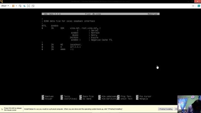The height and width of the screenshot is (113, 201).
Task: Click the Pos Kursor shortcut label
Action: [x=144, y=96]
